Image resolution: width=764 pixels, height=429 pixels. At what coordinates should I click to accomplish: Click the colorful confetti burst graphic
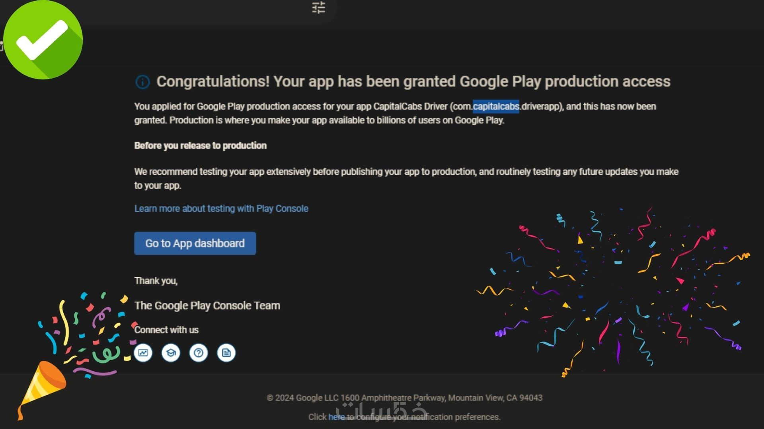pyautogui.click(x=613, y=290)
